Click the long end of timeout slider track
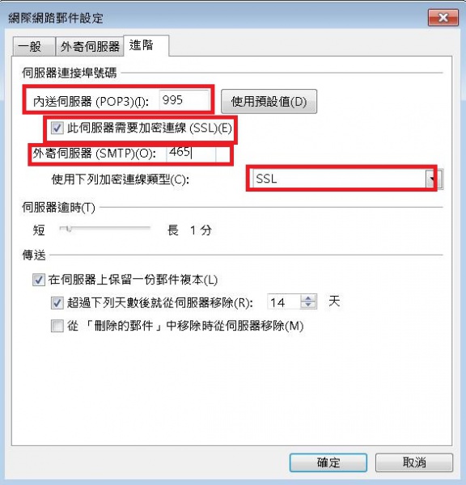466x485 pixels. click(147, 228)
